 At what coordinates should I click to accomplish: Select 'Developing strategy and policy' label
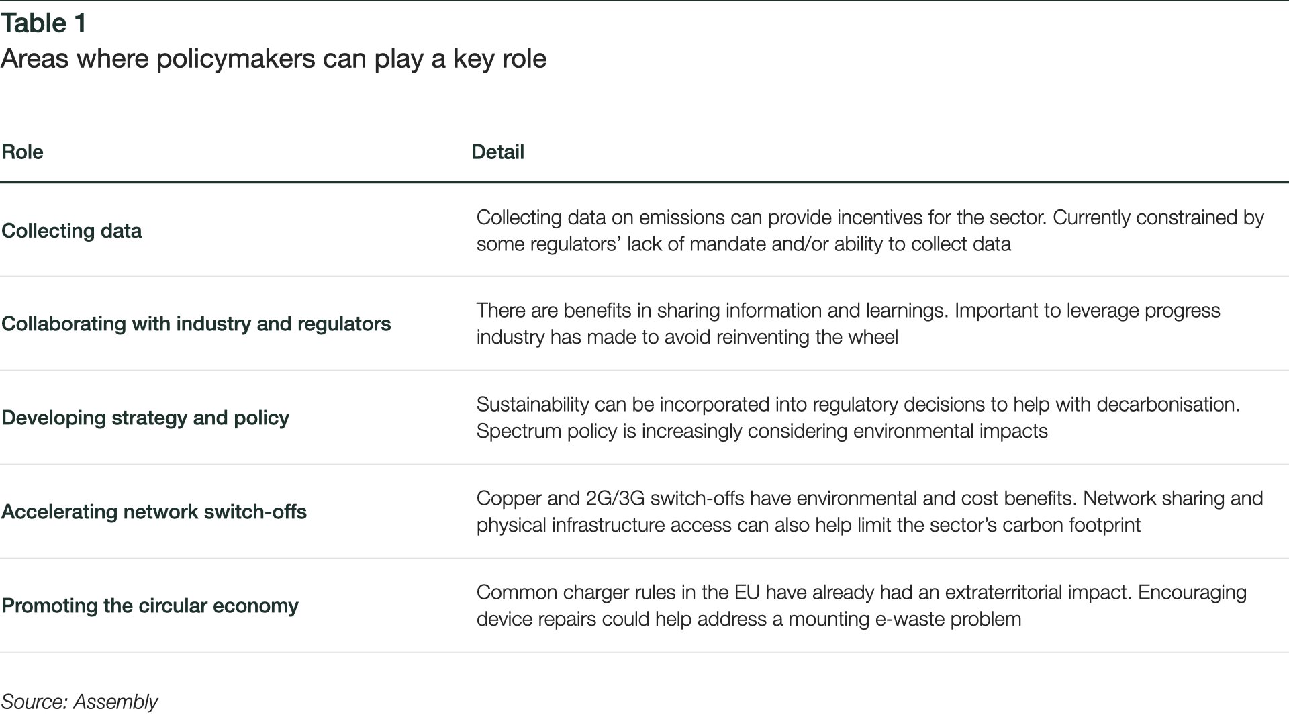tap(145, 418)
